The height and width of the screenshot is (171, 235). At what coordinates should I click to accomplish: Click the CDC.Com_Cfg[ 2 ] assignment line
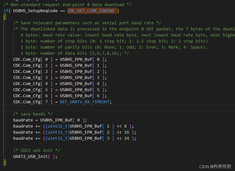[x=60, y=72]
